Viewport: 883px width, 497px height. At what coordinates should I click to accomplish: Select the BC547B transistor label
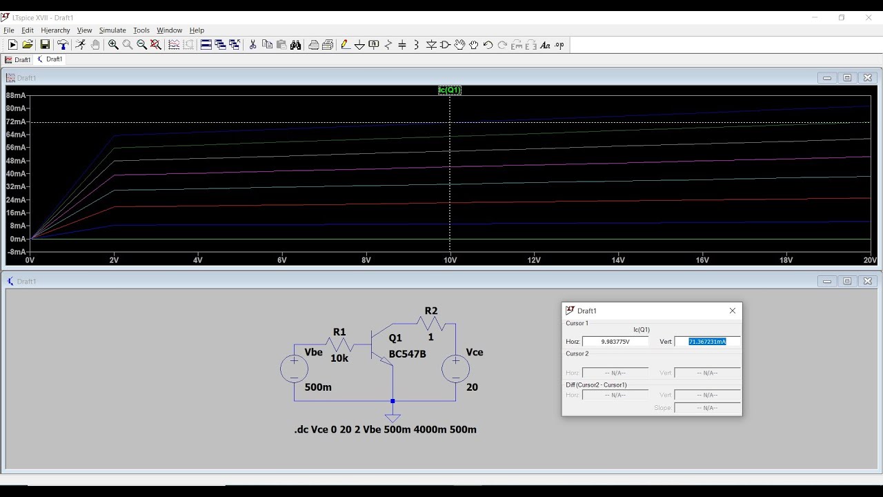coord(407,354)
